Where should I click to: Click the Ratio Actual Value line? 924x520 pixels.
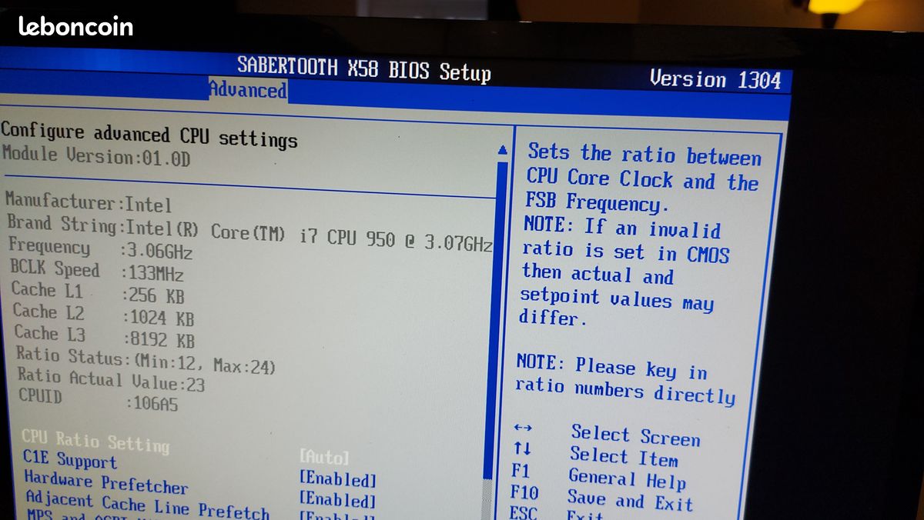pyautogui.click(x=111, y=380)
